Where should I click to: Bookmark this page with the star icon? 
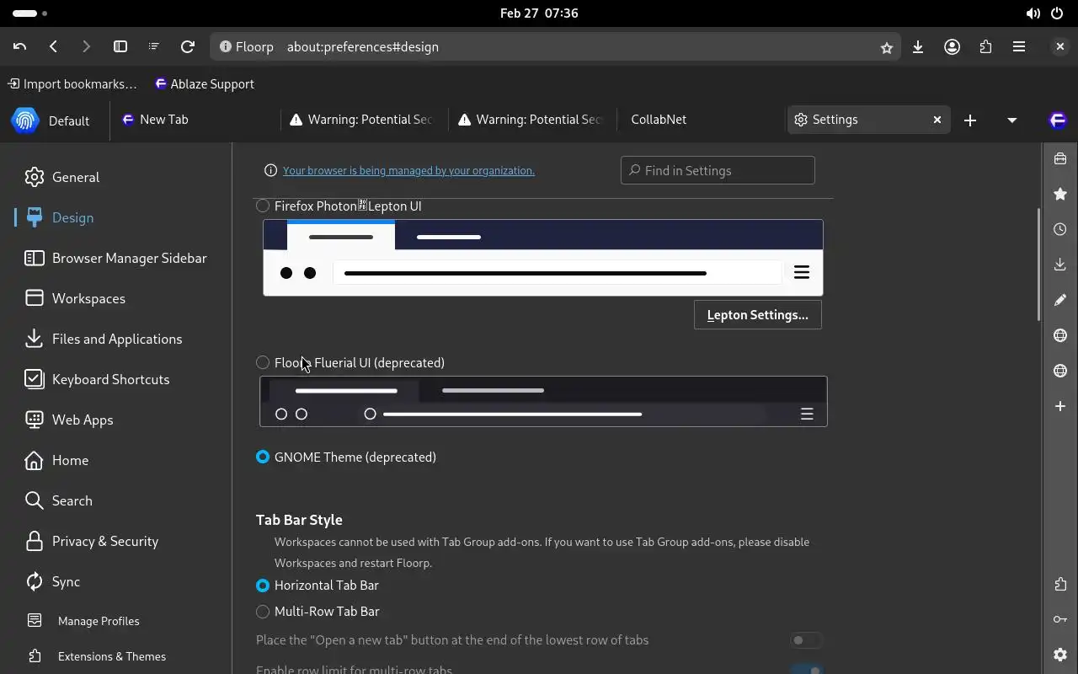(x=887, y=48)
